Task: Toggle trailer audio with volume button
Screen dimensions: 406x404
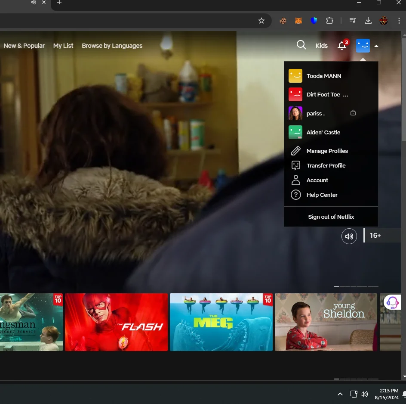Action: 349,236
